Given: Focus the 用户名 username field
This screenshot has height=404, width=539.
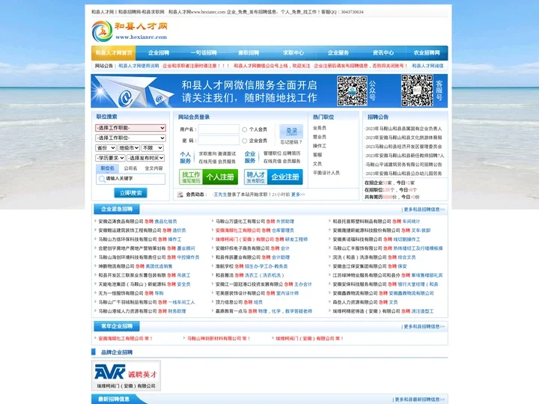Looking at the screenshot, I should click(219, 129).
